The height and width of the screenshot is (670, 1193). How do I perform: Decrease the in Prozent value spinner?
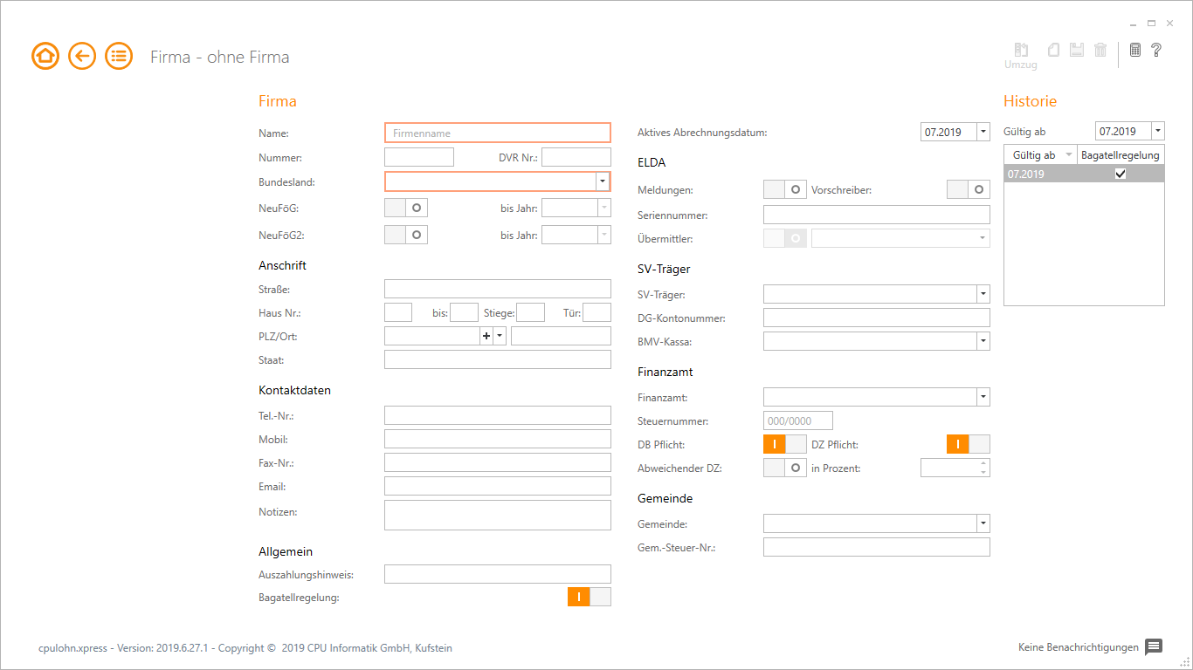point(983,473)
